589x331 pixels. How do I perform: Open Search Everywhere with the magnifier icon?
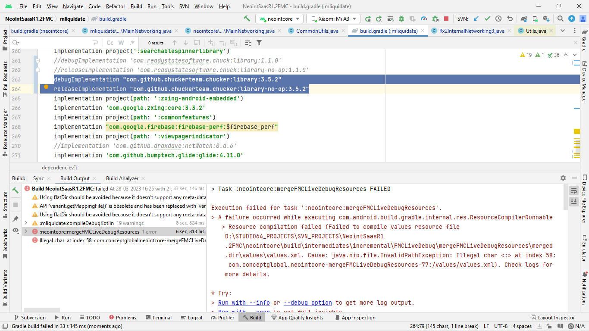click(x=560, y=19)
